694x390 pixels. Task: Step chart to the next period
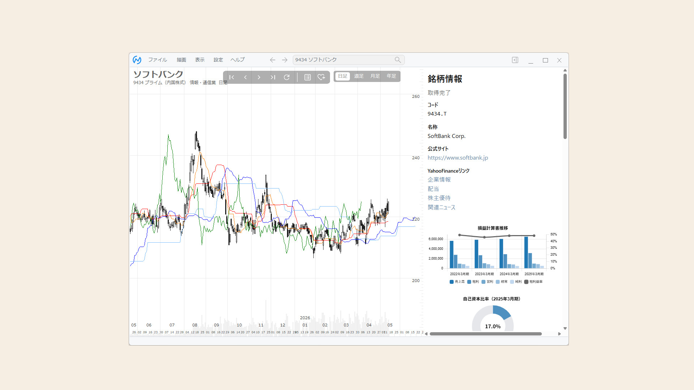[x=259, y=77]
